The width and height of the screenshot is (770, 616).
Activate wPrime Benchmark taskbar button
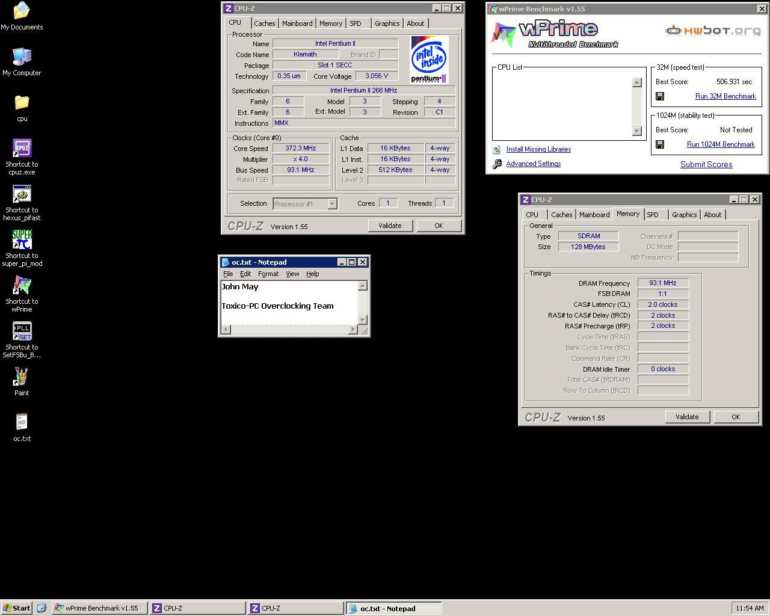tap(99, 608)
